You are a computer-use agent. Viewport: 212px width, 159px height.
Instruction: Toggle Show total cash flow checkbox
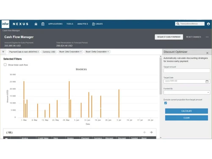5,65
